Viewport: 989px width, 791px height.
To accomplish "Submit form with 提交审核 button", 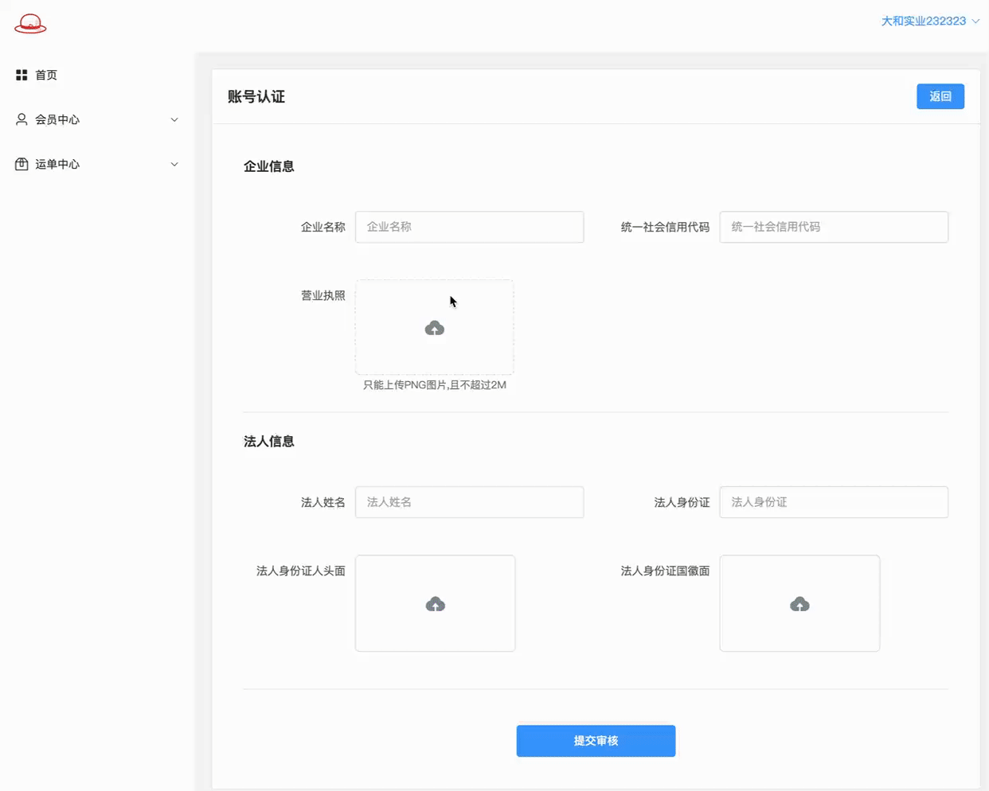I will tap(596, 741).
